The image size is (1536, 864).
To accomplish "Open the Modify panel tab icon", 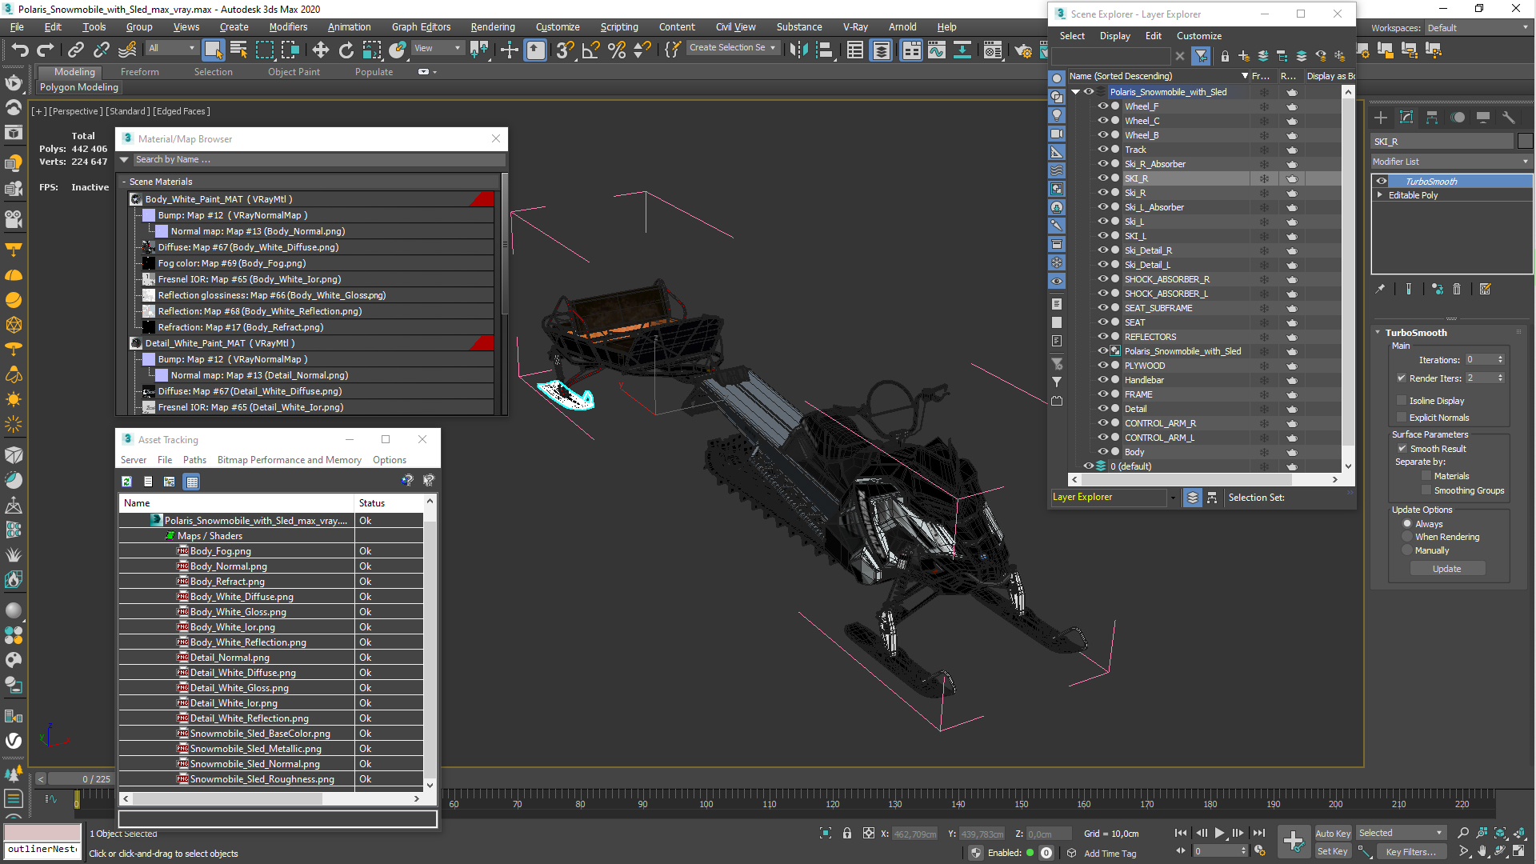I will coord(1406,118).
